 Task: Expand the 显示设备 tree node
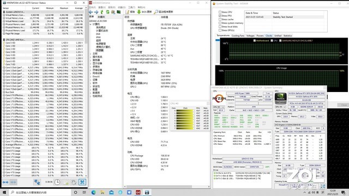91,63
